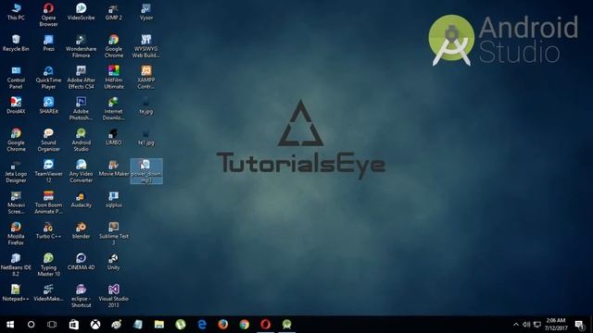Open the Xbox app in taskbar
The height and width of the screenshot is (333, 593).
(95, 325)
